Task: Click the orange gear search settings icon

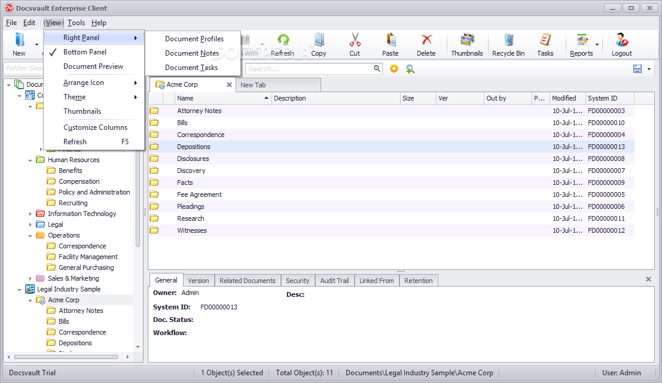Action: point(394,69)
